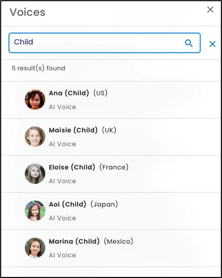This screenshot has width=222, height=278.
Task: Select Ana's avatar photo
Action: (35, 100)
